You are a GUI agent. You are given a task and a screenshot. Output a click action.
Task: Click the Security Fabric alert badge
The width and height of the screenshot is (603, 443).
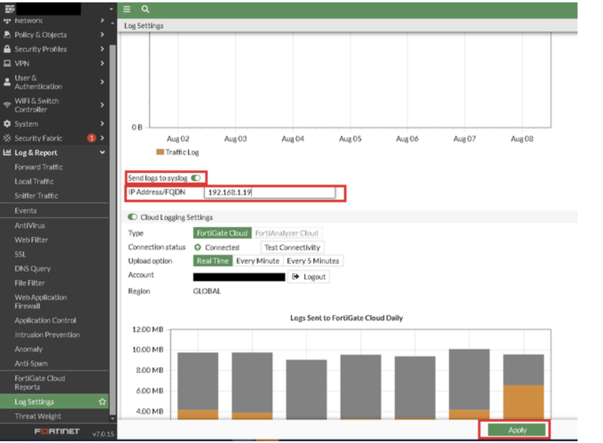[92, 139]
